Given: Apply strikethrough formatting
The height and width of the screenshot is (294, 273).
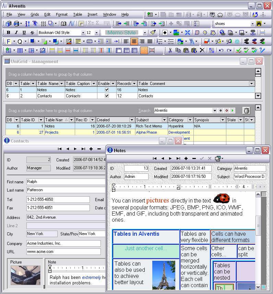Looking at the screenshot, I should pos(32,33).
